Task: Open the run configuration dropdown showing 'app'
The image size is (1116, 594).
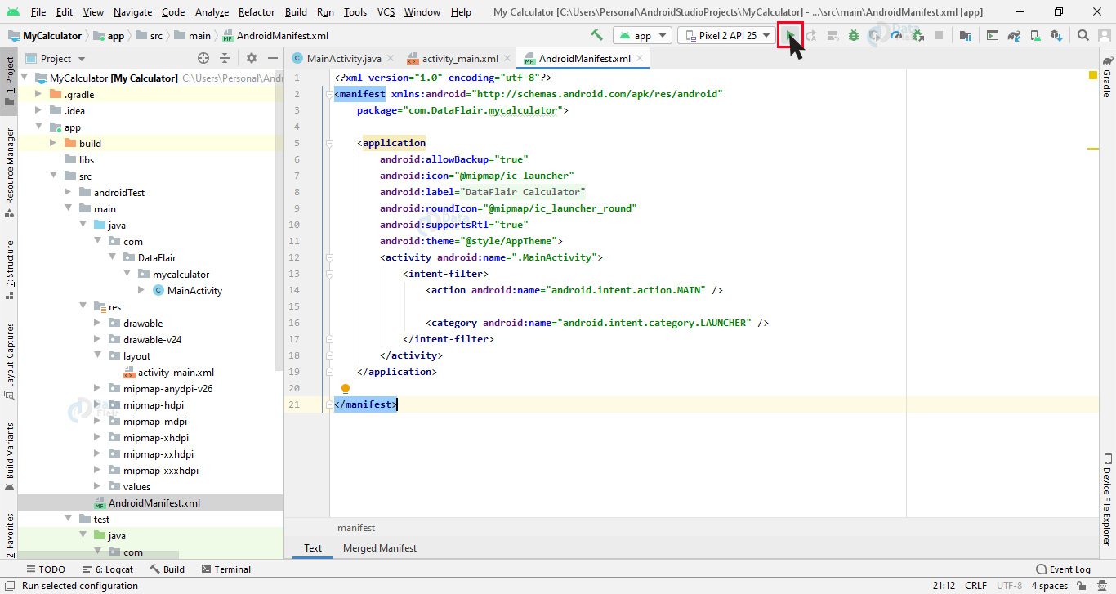Action: 642,35
